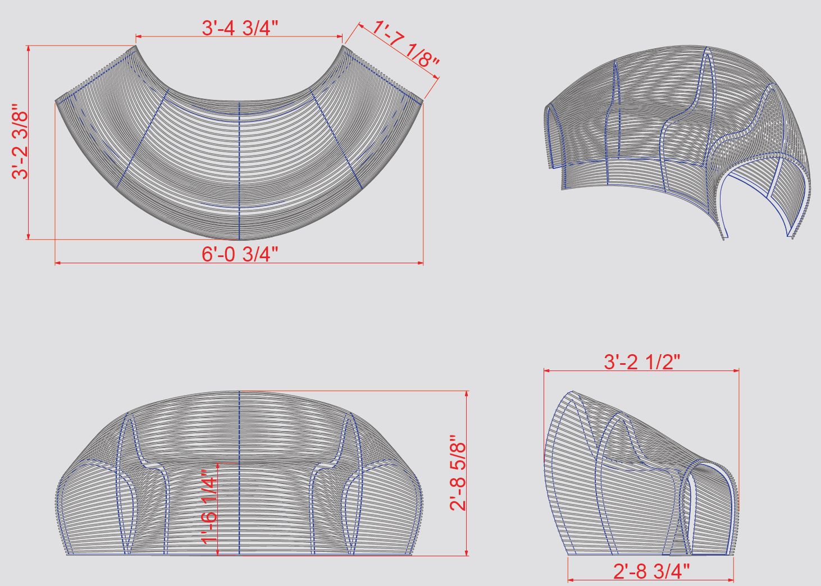Select the 2'-8 5/8" height dimension text
This screenshot has width=821, height=586.
[458, 473]
